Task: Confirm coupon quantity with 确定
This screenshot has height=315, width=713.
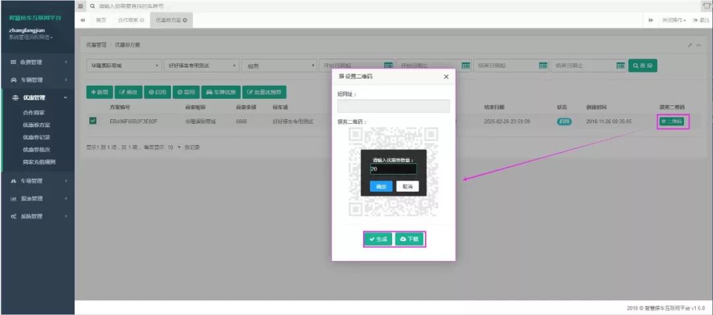Action: [381, 186]
